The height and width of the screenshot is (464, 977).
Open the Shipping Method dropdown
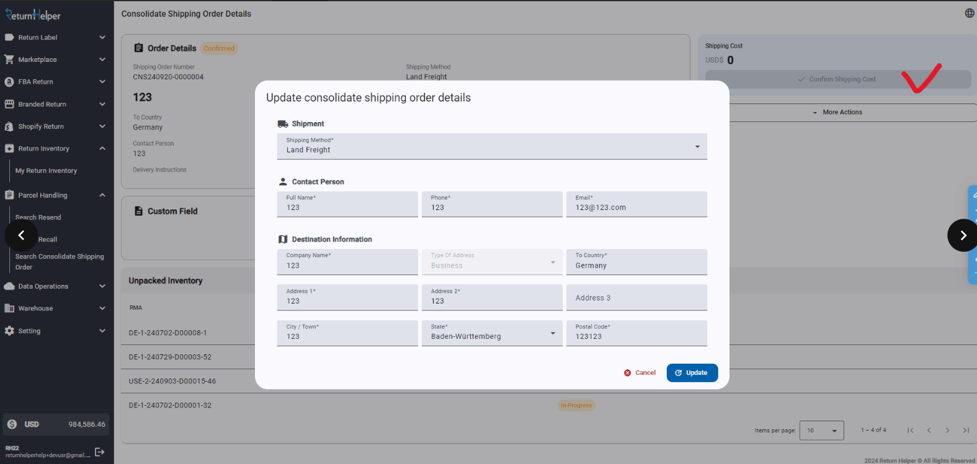tap(491, 147)
